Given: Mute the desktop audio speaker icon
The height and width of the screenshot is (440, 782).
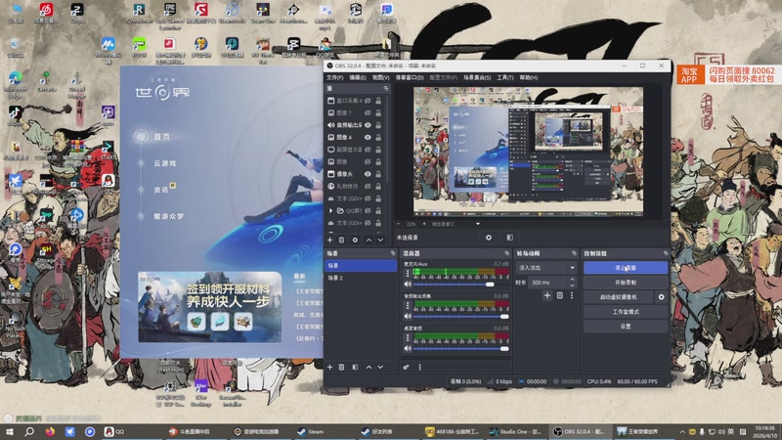Looking at the screenshot, I should [x=408, y=349].
